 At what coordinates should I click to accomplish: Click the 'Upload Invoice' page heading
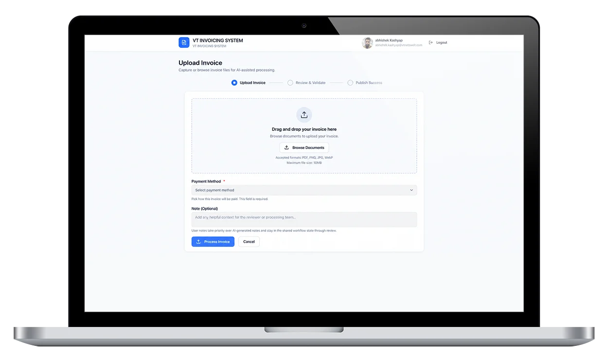tap(200, 63)
